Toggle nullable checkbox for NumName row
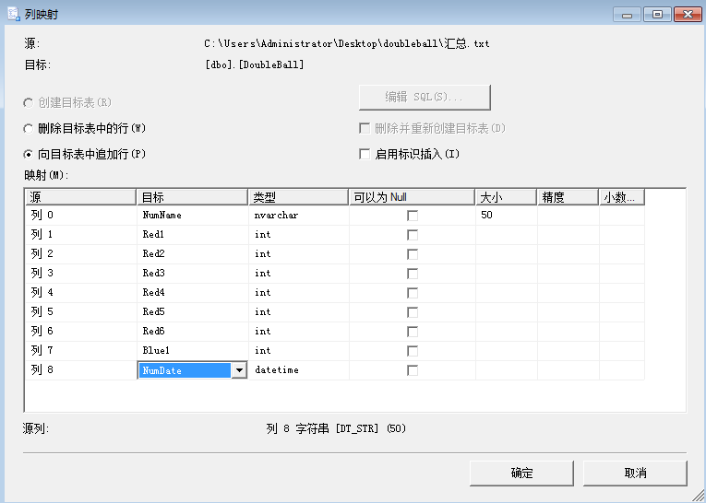This screenshot has height=503, width=706. coord(412,216)
